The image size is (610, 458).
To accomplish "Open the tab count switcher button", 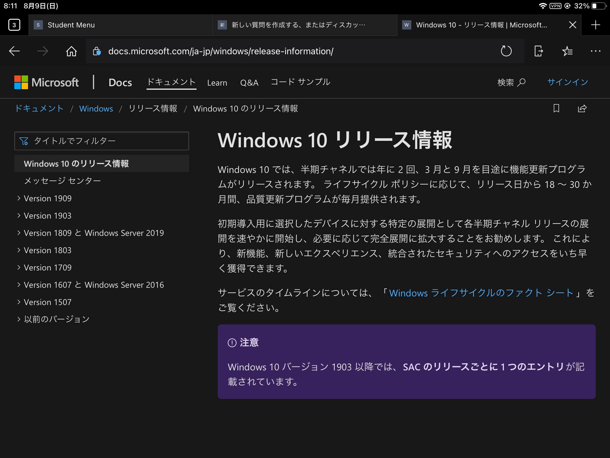I will pyautogui.click(x=14, y=25).
